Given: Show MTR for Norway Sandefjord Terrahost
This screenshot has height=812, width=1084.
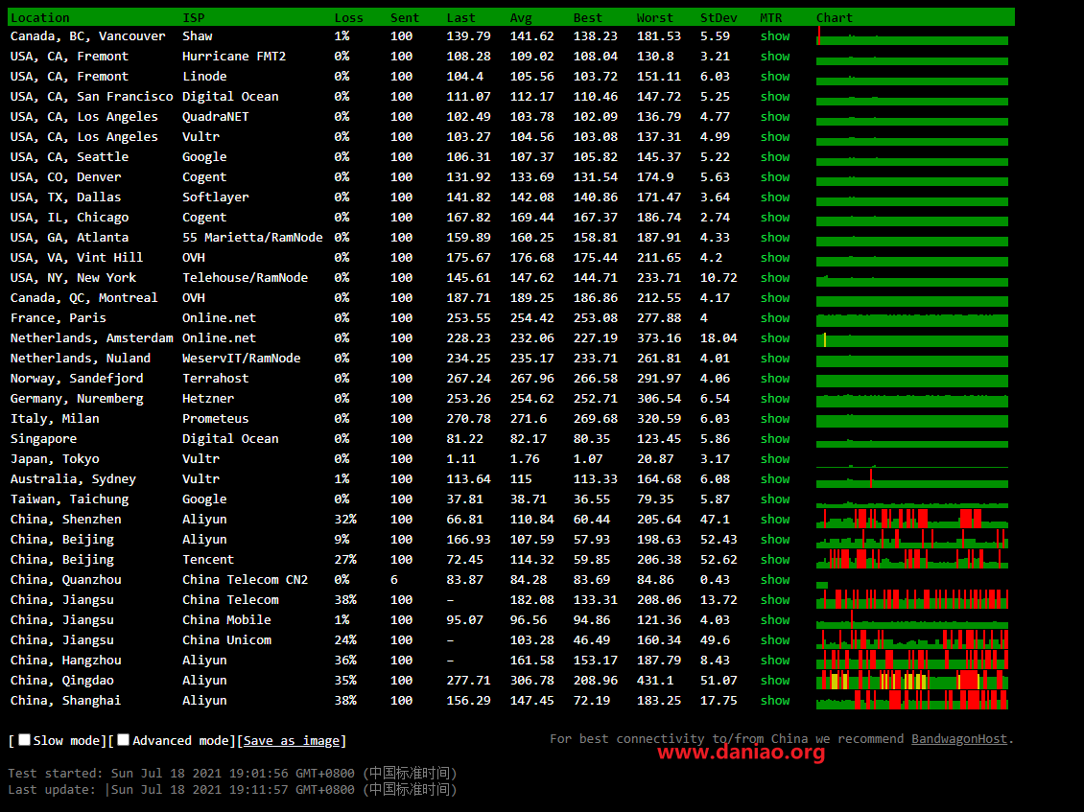Looking at the screenshot, I should (775, 378).
